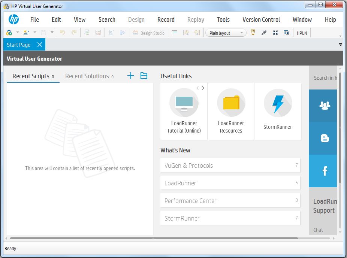This screenshot has width=347, height=258.
Task: Open a new script using the toolbar icon
Action: coord(25,33)
